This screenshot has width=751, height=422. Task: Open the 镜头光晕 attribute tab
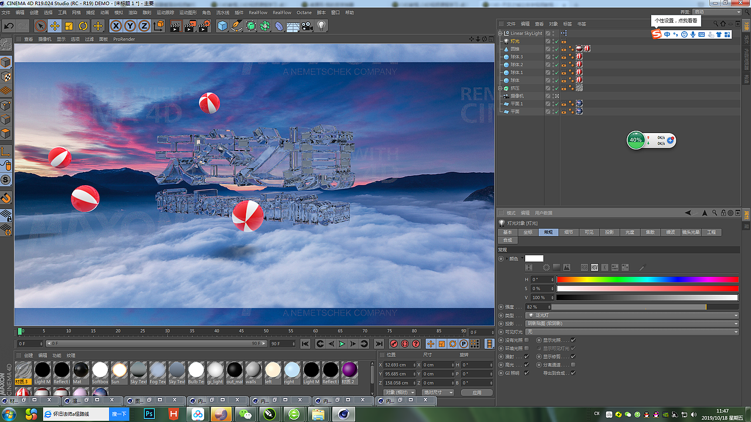click(690, 232)
